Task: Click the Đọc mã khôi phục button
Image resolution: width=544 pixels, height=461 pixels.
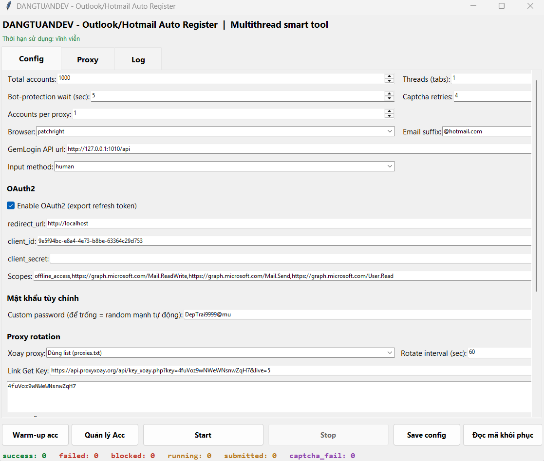Action: click(x=503, y=435)
